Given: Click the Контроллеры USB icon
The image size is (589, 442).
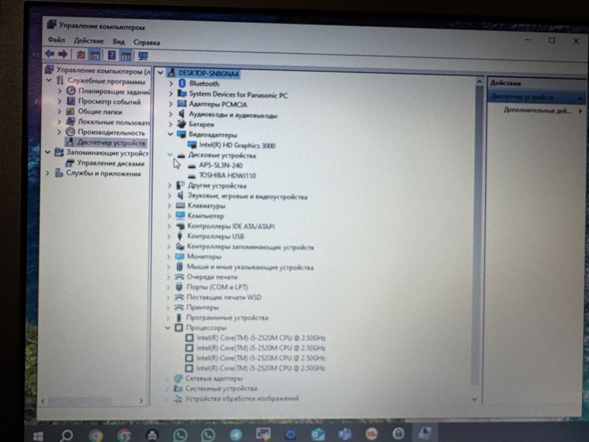Looking at the screenshot, I should click(181, 236).
